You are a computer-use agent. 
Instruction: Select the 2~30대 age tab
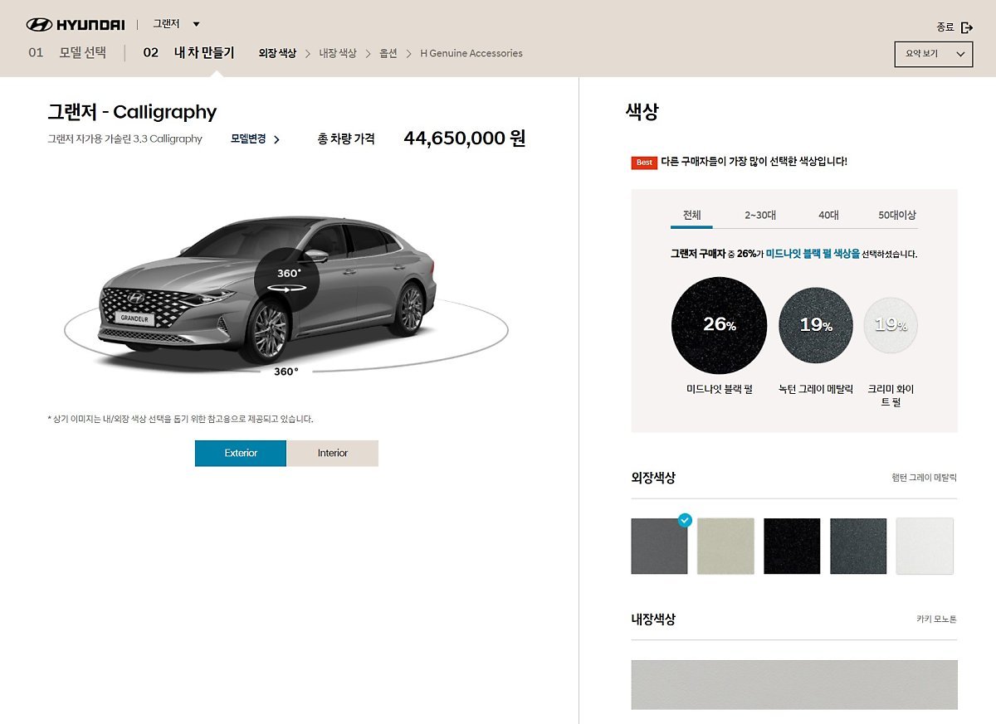760,215
